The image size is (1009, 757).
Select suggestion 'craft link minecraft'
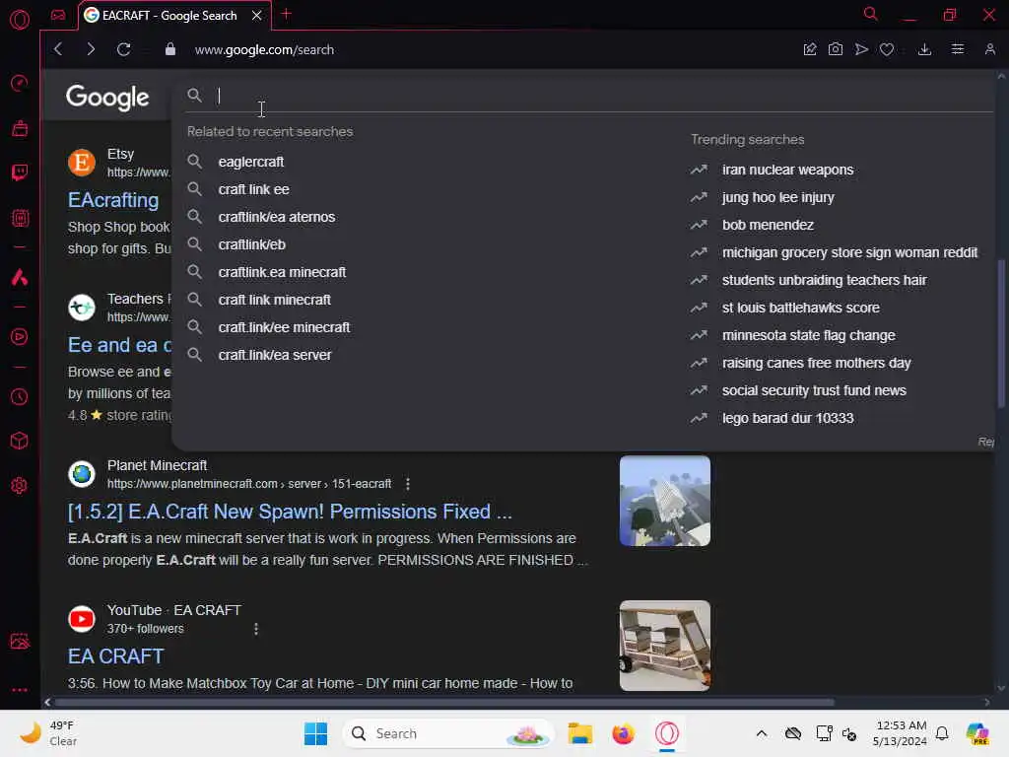274,301
